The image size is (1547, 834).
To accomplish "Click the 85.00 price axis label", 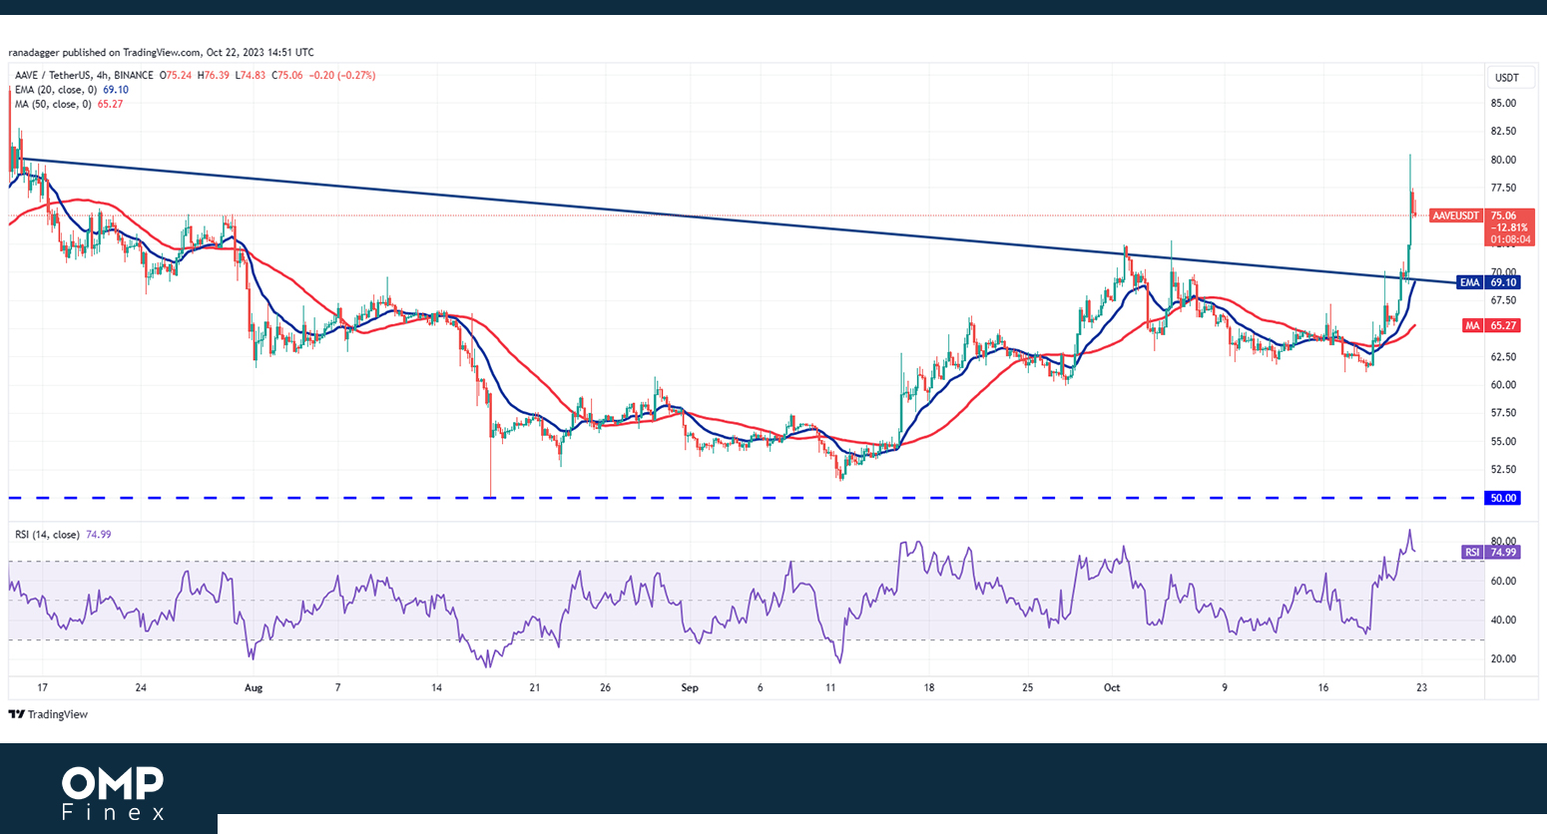I will (x=1503, y=103).
